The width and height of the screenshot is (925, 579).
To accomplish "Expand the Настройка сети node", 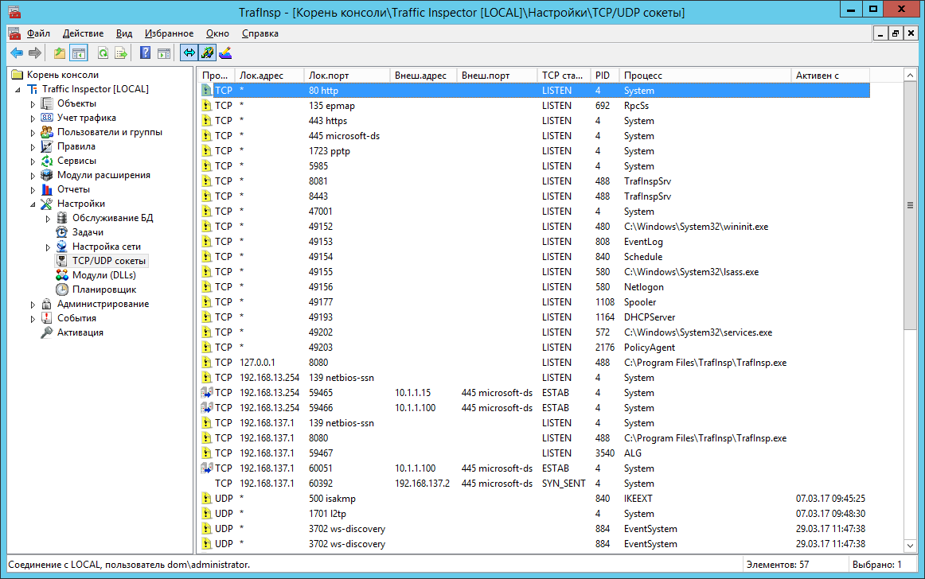I will (x=48, y=247).
